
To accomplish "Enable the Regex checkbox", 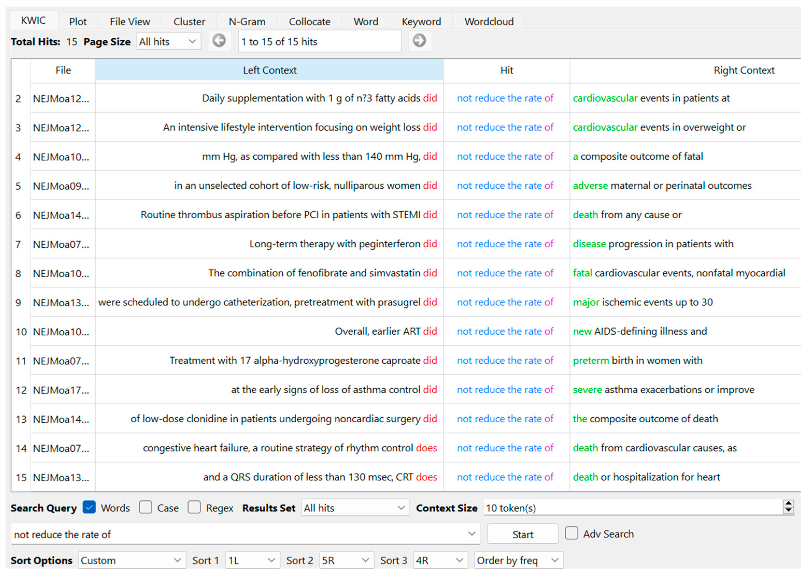I will tap(194, 507).
